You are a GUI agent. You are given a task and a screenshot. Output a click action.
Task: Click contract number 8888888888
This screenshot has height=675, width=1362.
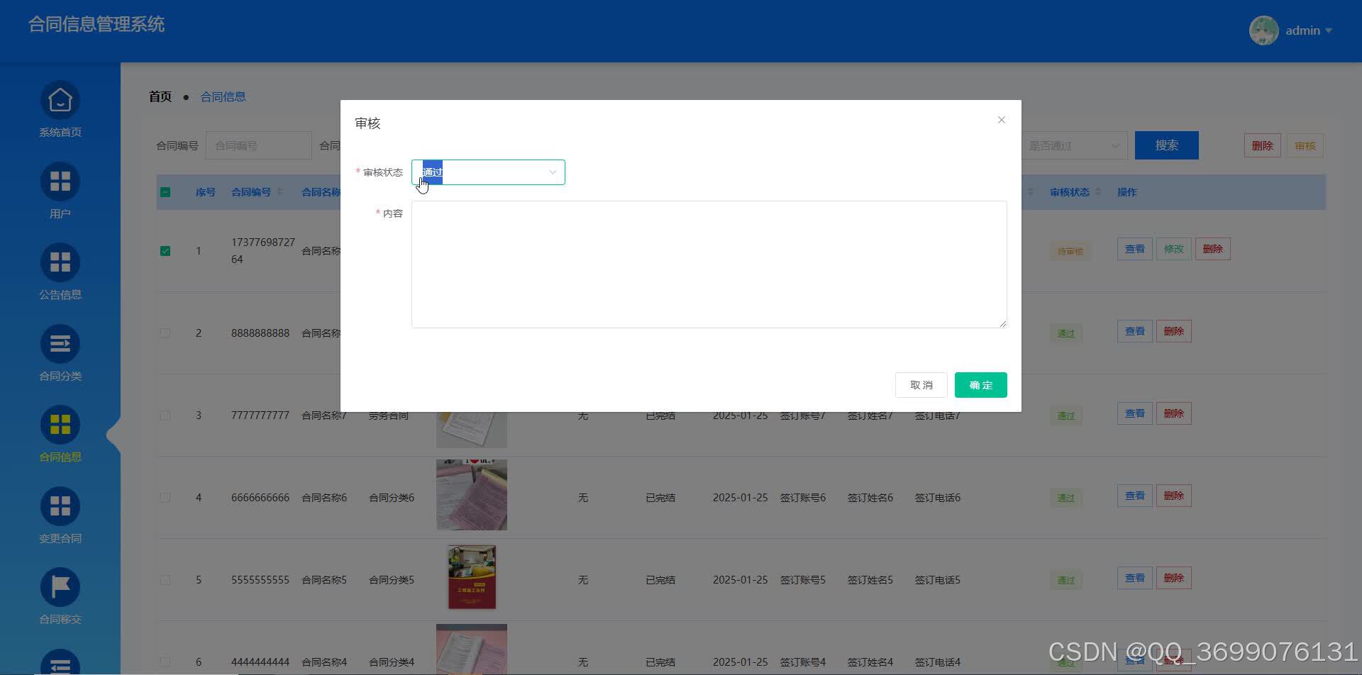tap(260, 333)
